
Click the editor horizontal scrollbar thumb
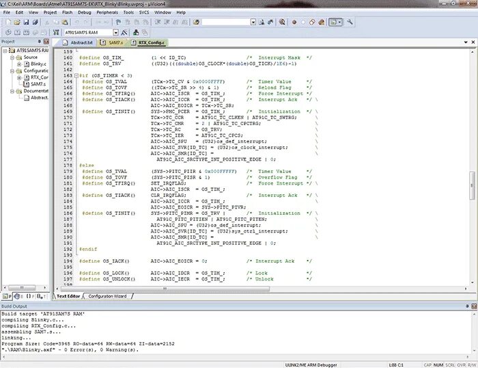pyautogui.click(x=165, y=289)
